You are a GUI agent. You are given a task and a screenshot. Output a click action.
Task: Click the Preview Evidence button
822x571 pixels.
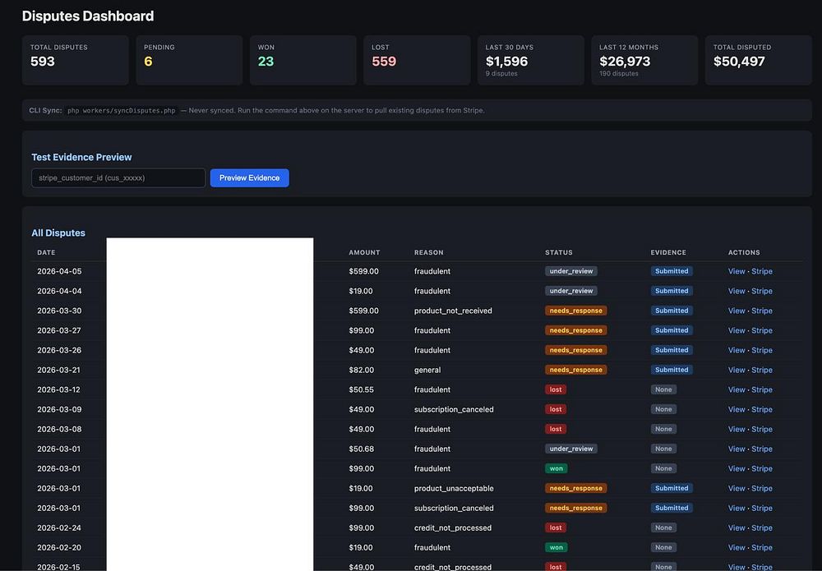click(x=250, y=178)
